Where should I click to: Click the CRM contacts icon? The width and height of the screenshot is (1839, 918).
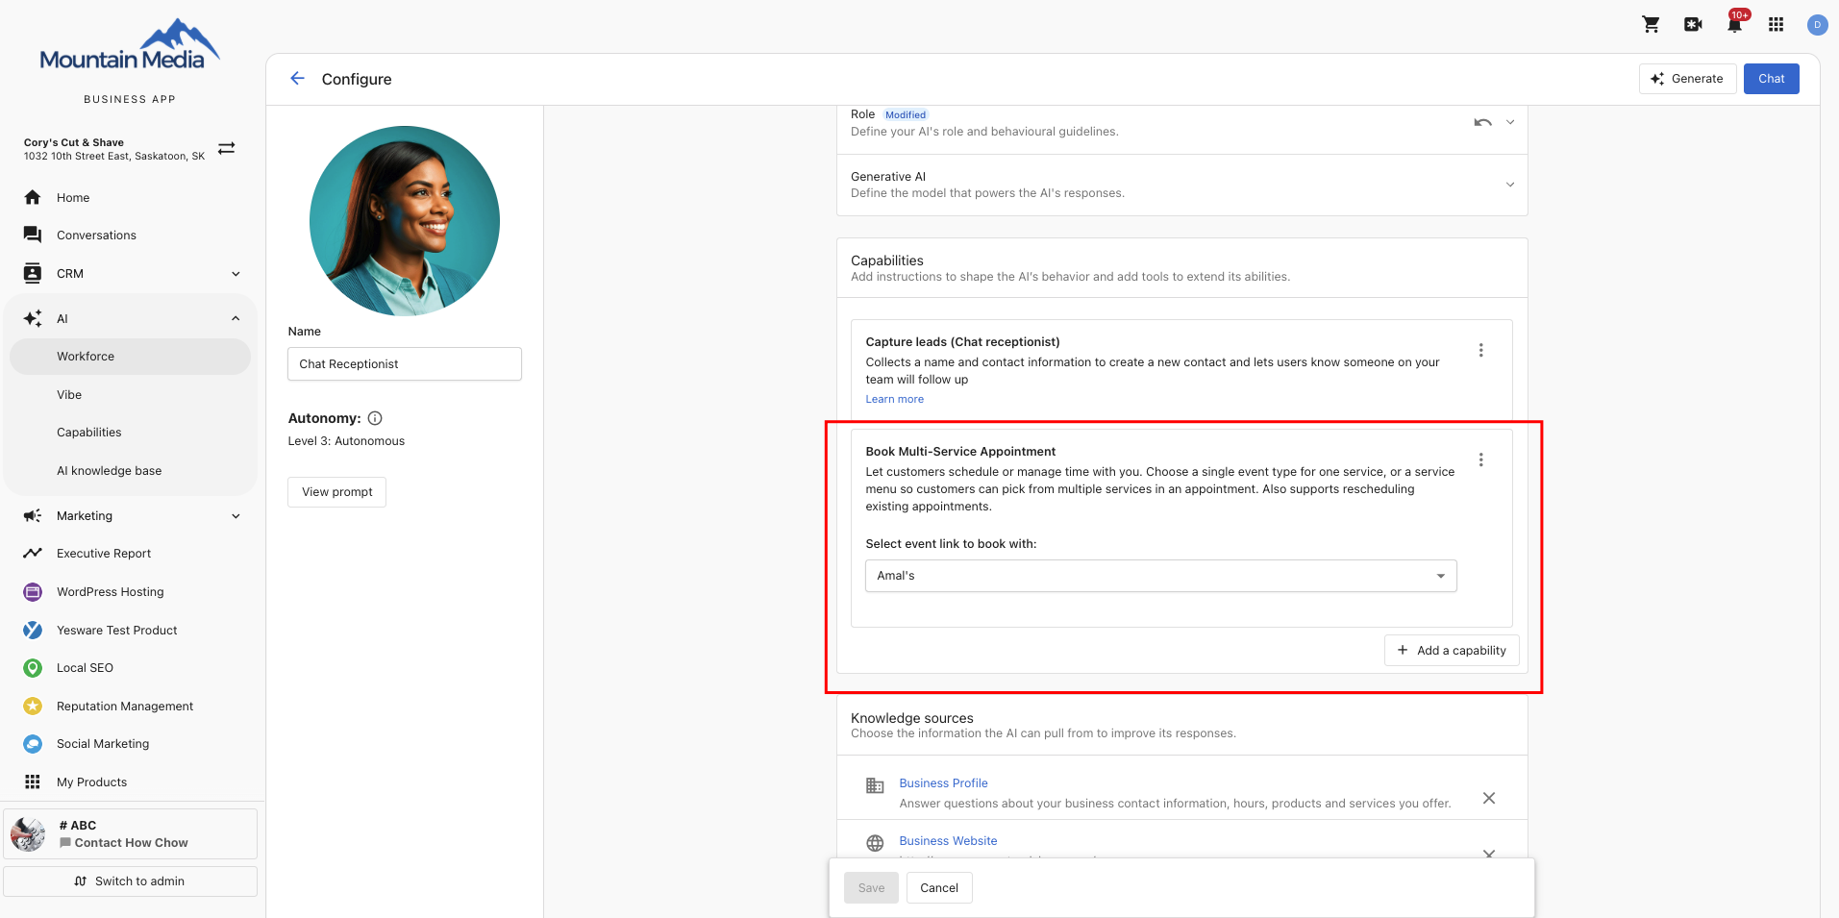point(33,273)
